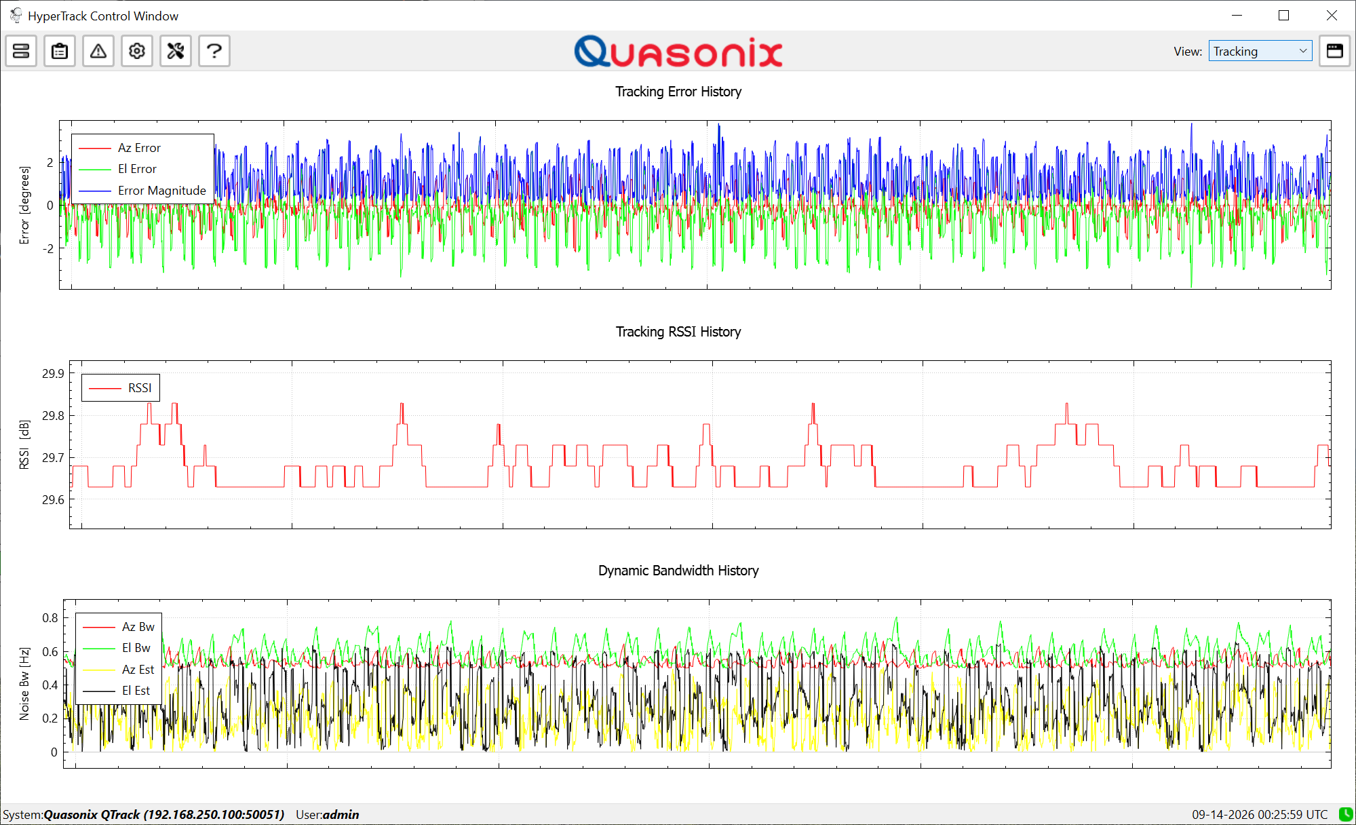Viewport: 1356px width, 825px height.
Task: Click the Error [degrees] axis label
Action: [24, 205]
